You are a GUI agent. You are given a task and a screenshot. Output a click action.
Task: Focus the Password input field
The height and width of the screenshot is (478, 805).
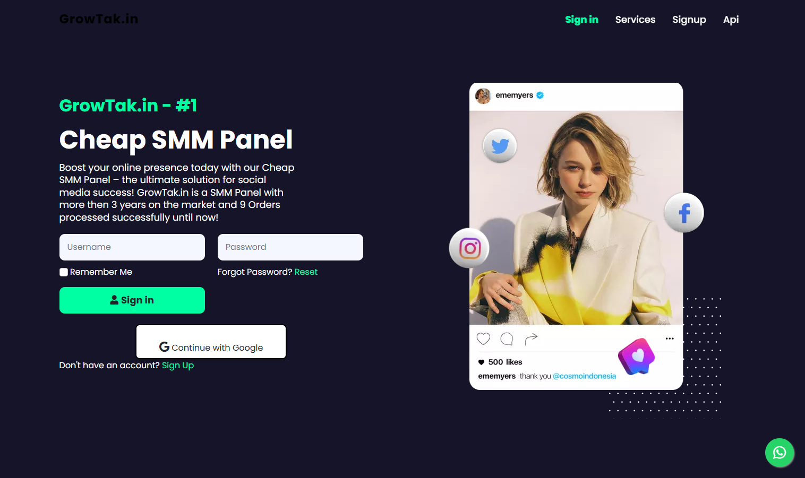(x=290, y=247)
